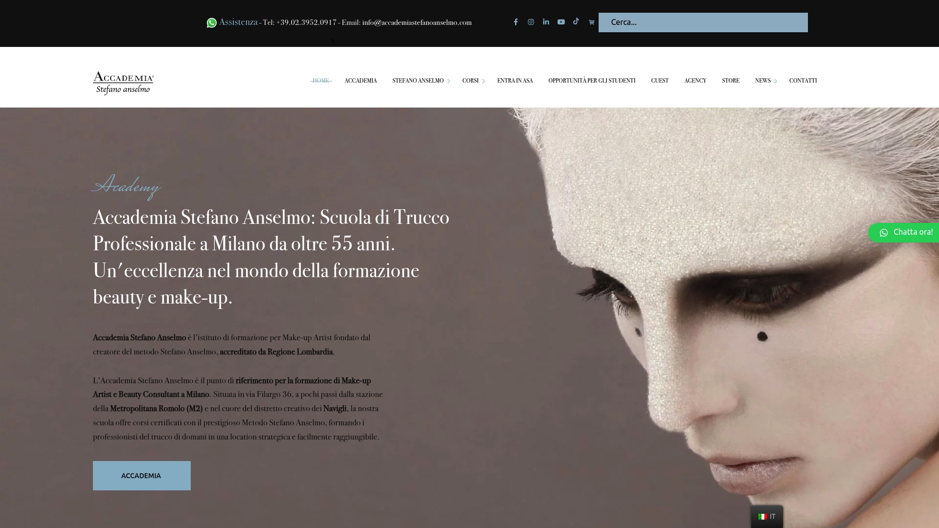This screenshot has height=528, width=939.
Task: Open the Stefano Anselmo menu item
Action: [x=418, y=81]
